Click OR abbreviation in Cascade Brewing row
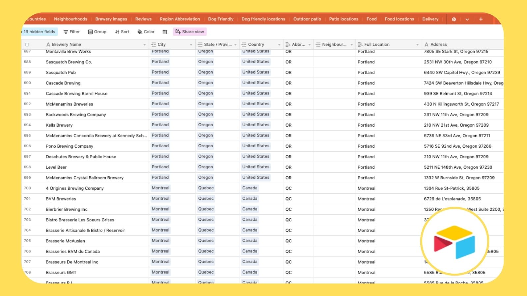This screenshot has height=296, width=527. [x=289, y=83]
